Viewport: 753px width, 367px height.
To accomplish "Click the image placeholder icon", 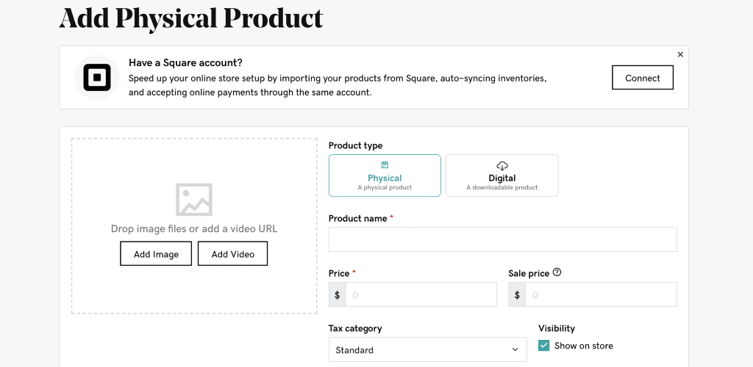I will click(x=194, y=200).
